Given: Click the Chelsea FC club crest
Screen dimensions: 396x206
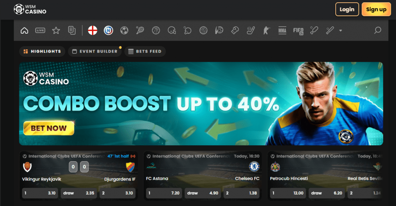Looking at the screenshot, I should coord(254,167).
